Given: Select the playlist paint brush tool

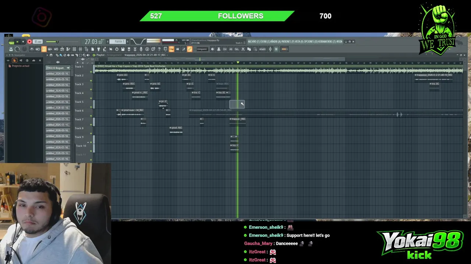Looking at the screenshot, I should 61,55.
